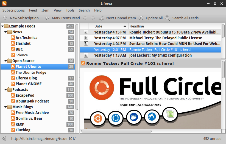226x144 pixels.
Task: Click unread icon of Xubuntu 15.10 item
Action: click(x=86, y=32)
